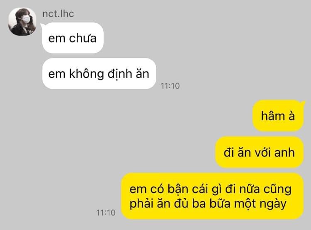Select the 'em chưa' message bubble
The image size is (311, 230).
73,38
